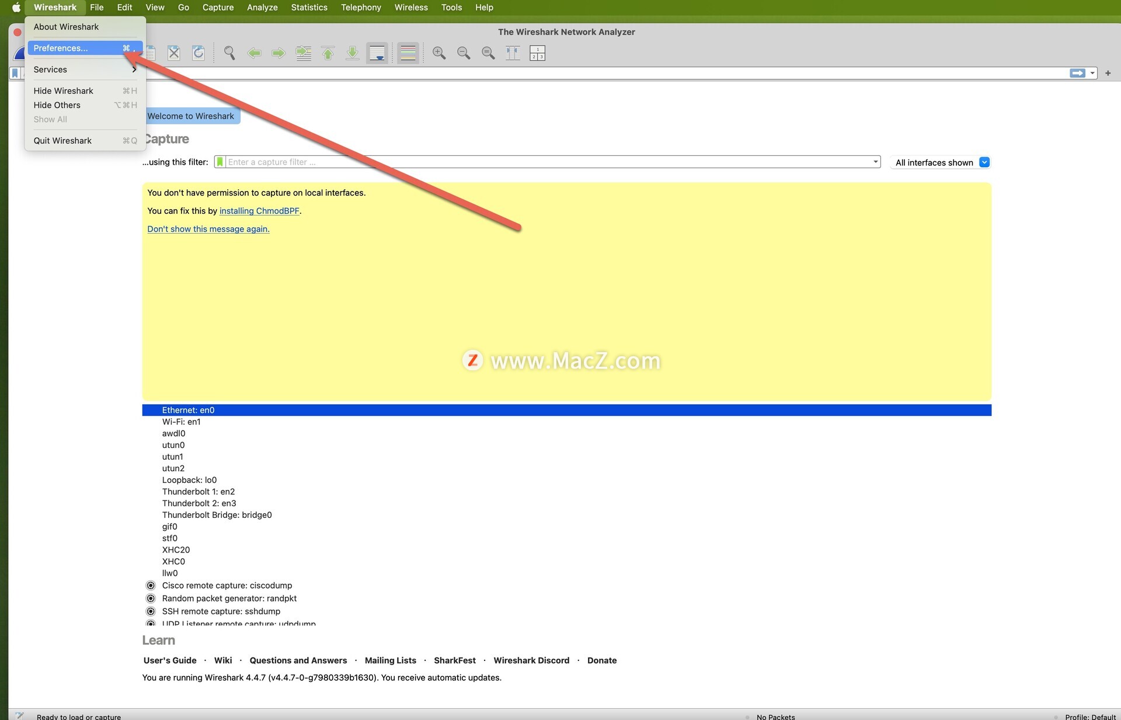Open the display filter history dropdown
The image size is (1121, 720).
tap(1092, 73)
